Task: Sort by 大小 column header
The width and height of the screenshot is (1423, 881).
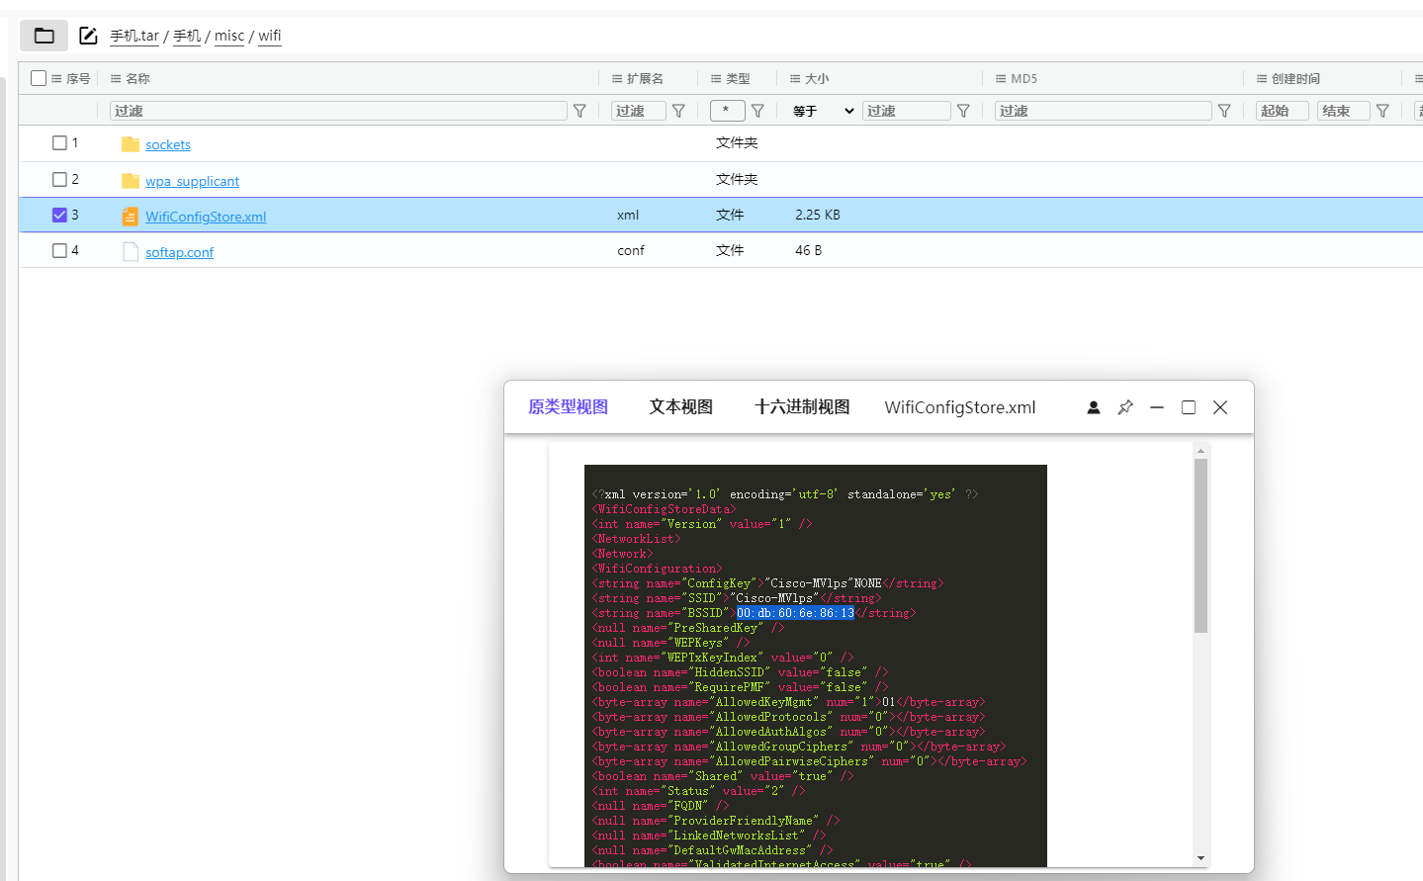Action: [817, 78]
